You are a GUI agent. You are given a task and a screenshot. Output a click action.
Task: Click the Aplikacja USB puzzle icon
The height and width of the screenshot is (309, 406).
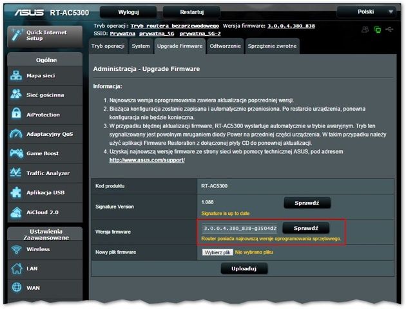16,192
